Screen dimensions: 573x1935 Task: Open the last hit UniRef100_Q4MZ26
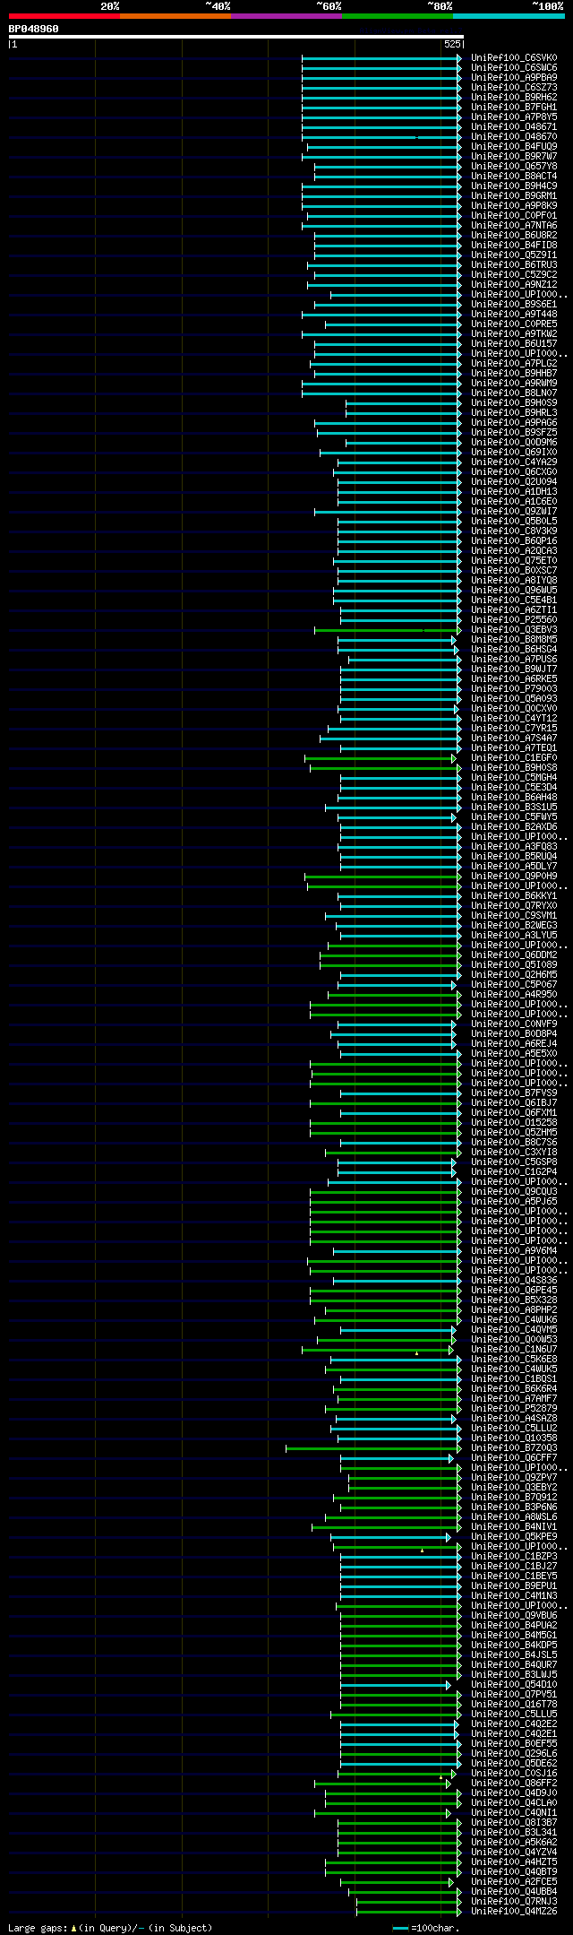click(x=514, y=1912)
